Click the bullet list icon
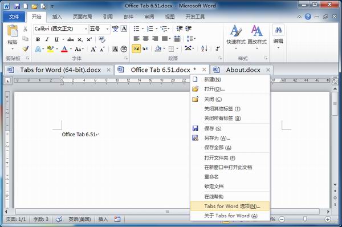The height and width of the screenshot is (227, 342). point(137,29)
